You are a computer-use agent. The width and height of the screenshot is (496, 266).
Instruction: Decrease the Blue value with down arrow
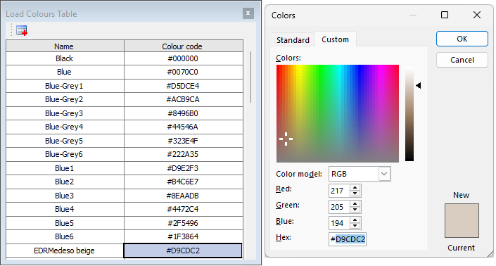(x=355, y=225)
